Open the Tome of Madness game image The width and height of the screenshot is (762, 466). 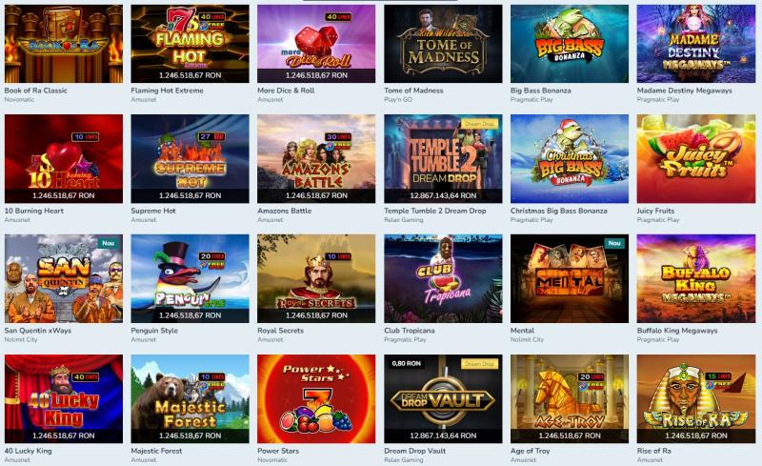[443, 44]
